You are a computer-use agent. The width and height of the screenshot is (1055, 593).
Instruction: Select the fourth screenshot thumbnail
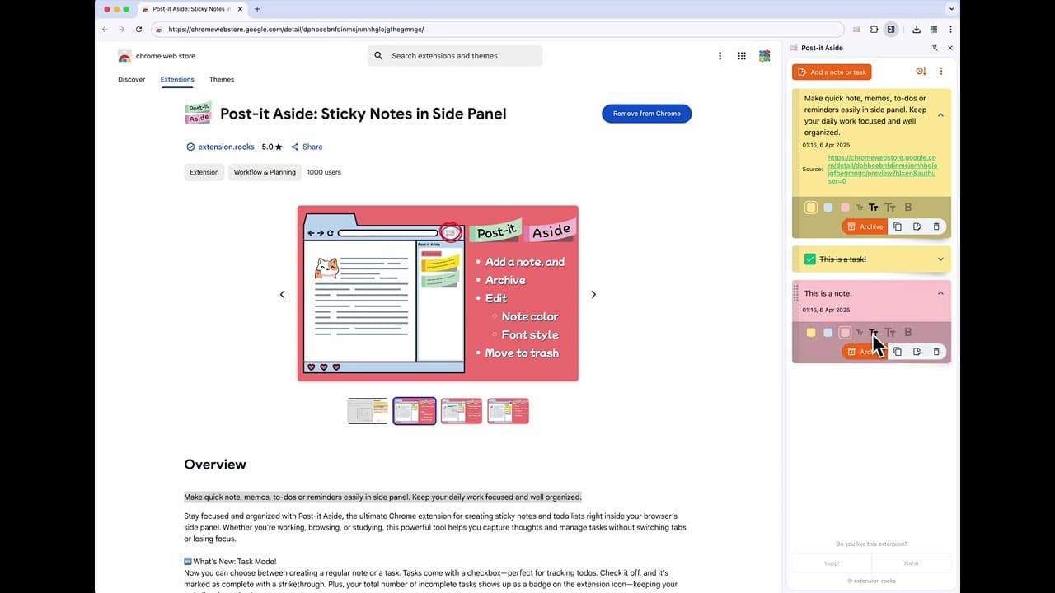coord(508,411)
